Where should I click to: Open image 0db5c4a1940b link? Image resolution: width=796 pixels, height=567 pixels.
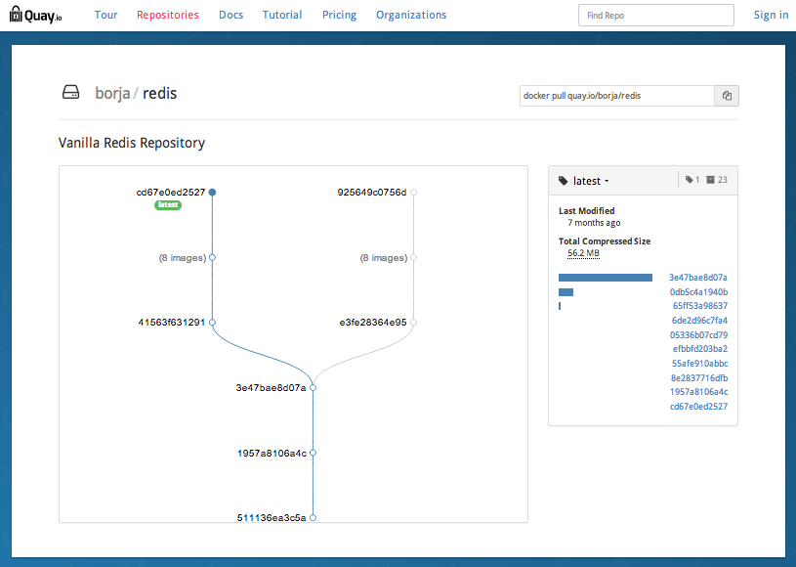coord(698,292)
